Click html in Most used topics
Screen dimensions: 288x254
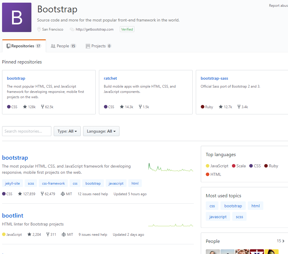click(255, 206)
